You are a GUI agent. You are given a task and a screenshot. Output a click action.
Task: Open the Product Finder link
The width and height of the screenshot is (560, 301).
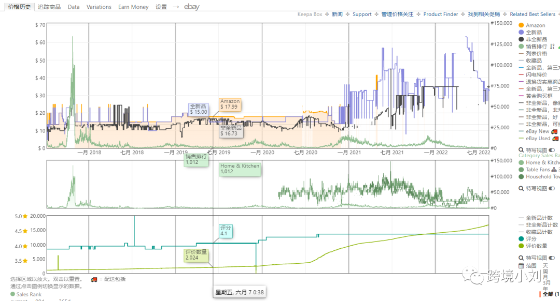(440, 14)
